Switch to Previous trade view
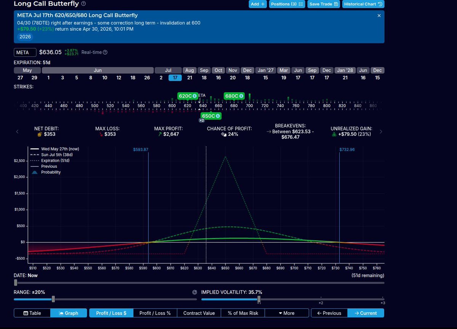The width and height of the screenshot is (457, 329). click(x=329, y=313)
